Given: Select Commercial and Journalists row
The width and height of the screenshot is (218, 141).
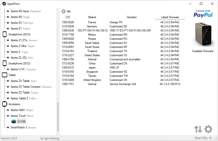Looking at the screenshot, I should [123, 59].
